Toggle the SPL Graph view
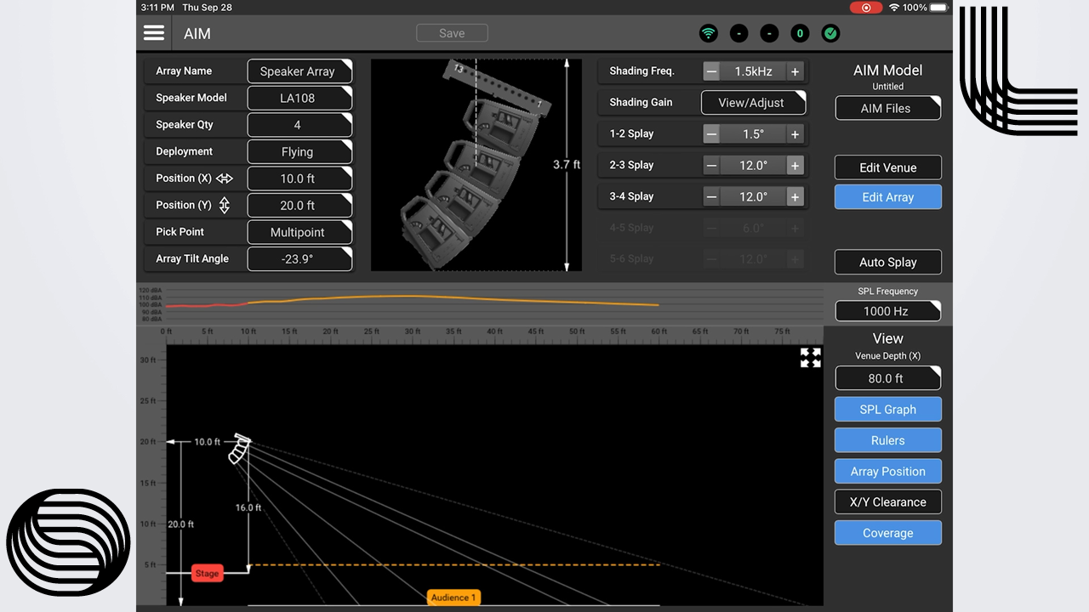This screenshot has width=1089, height=612. pyautogui.click(x=887, y=410)
